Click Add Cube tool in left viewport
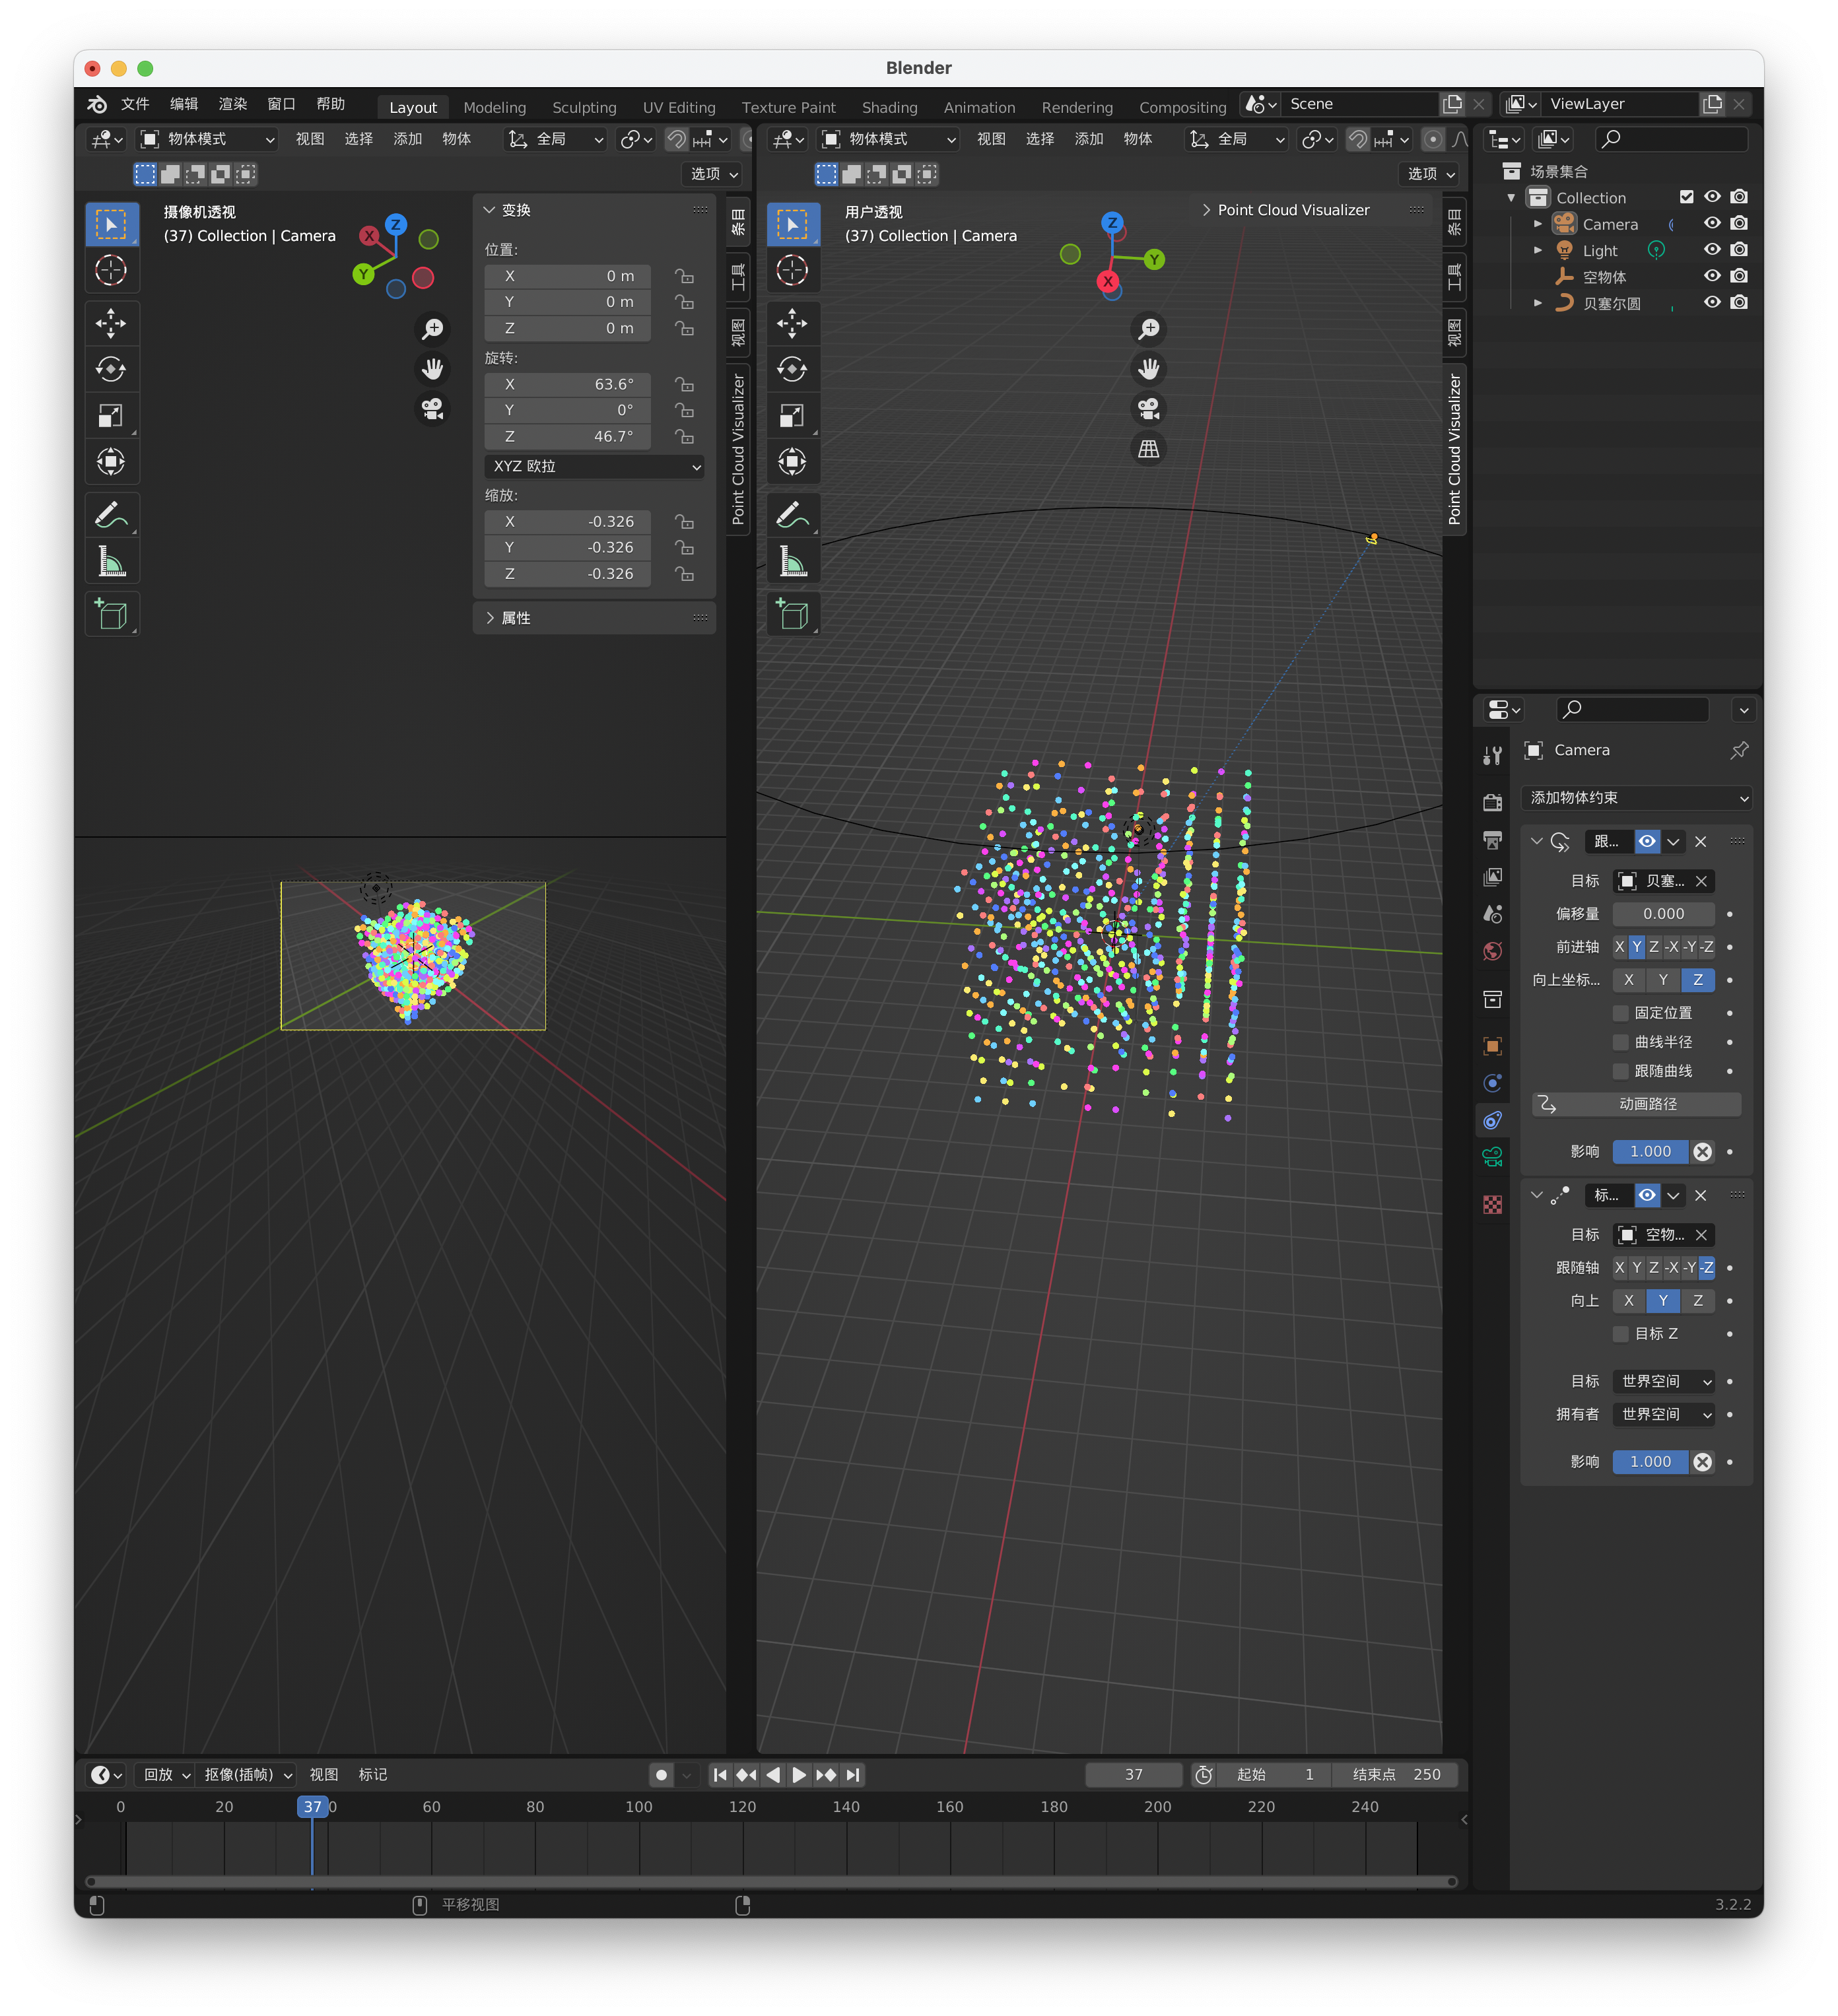1838x2016 pixels. point(111,614)
